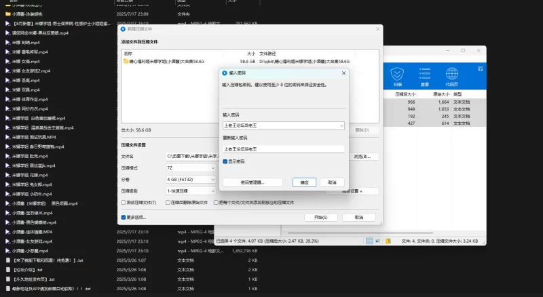The image size is (543, 297).
Task: Switch to thumbnail view icon in archive status bar
Action: [x=378, y=241]
